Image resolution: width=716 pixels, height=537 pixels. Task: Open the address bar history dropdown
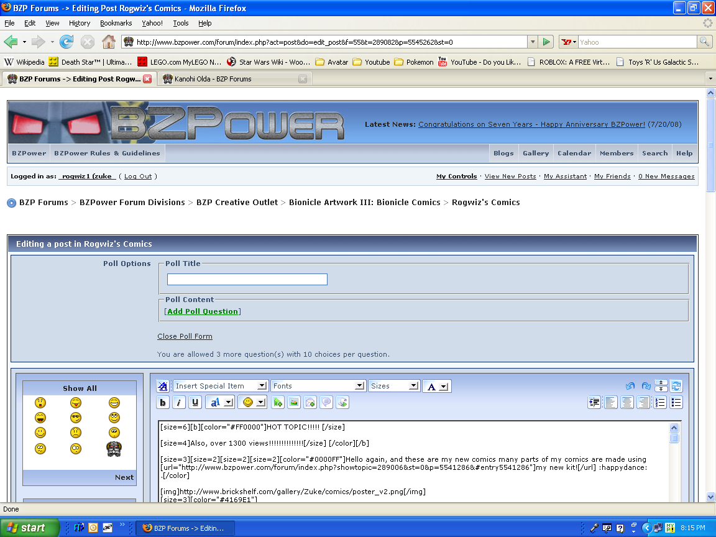(x=533, y=42)
